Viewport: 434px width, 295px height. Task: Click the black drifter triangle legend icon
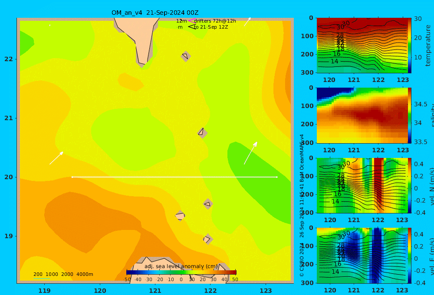[x=192, y=27]
